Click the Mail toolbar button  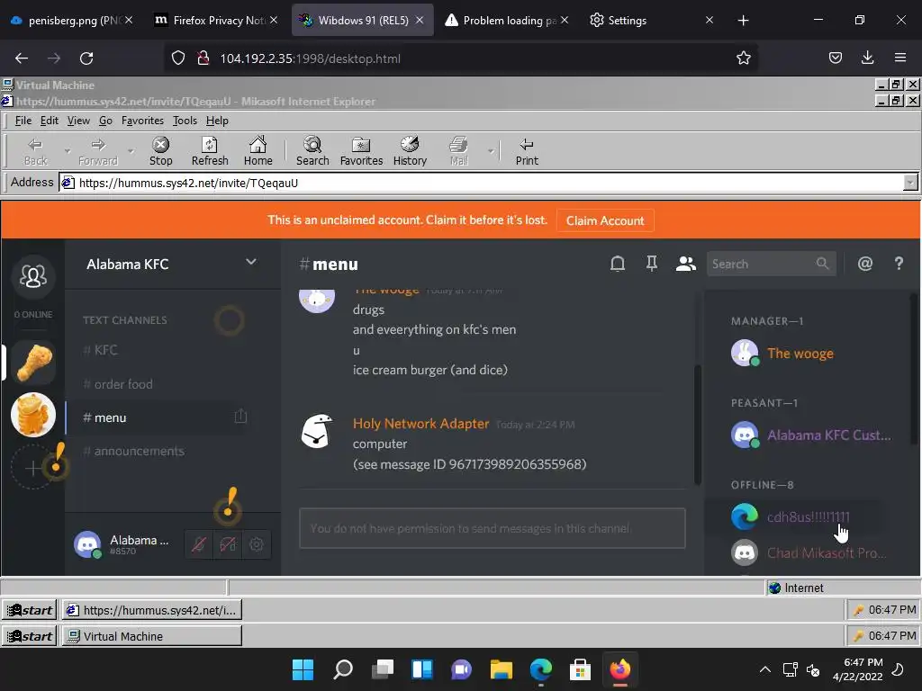pyautogui.click(x=458, y=151)
